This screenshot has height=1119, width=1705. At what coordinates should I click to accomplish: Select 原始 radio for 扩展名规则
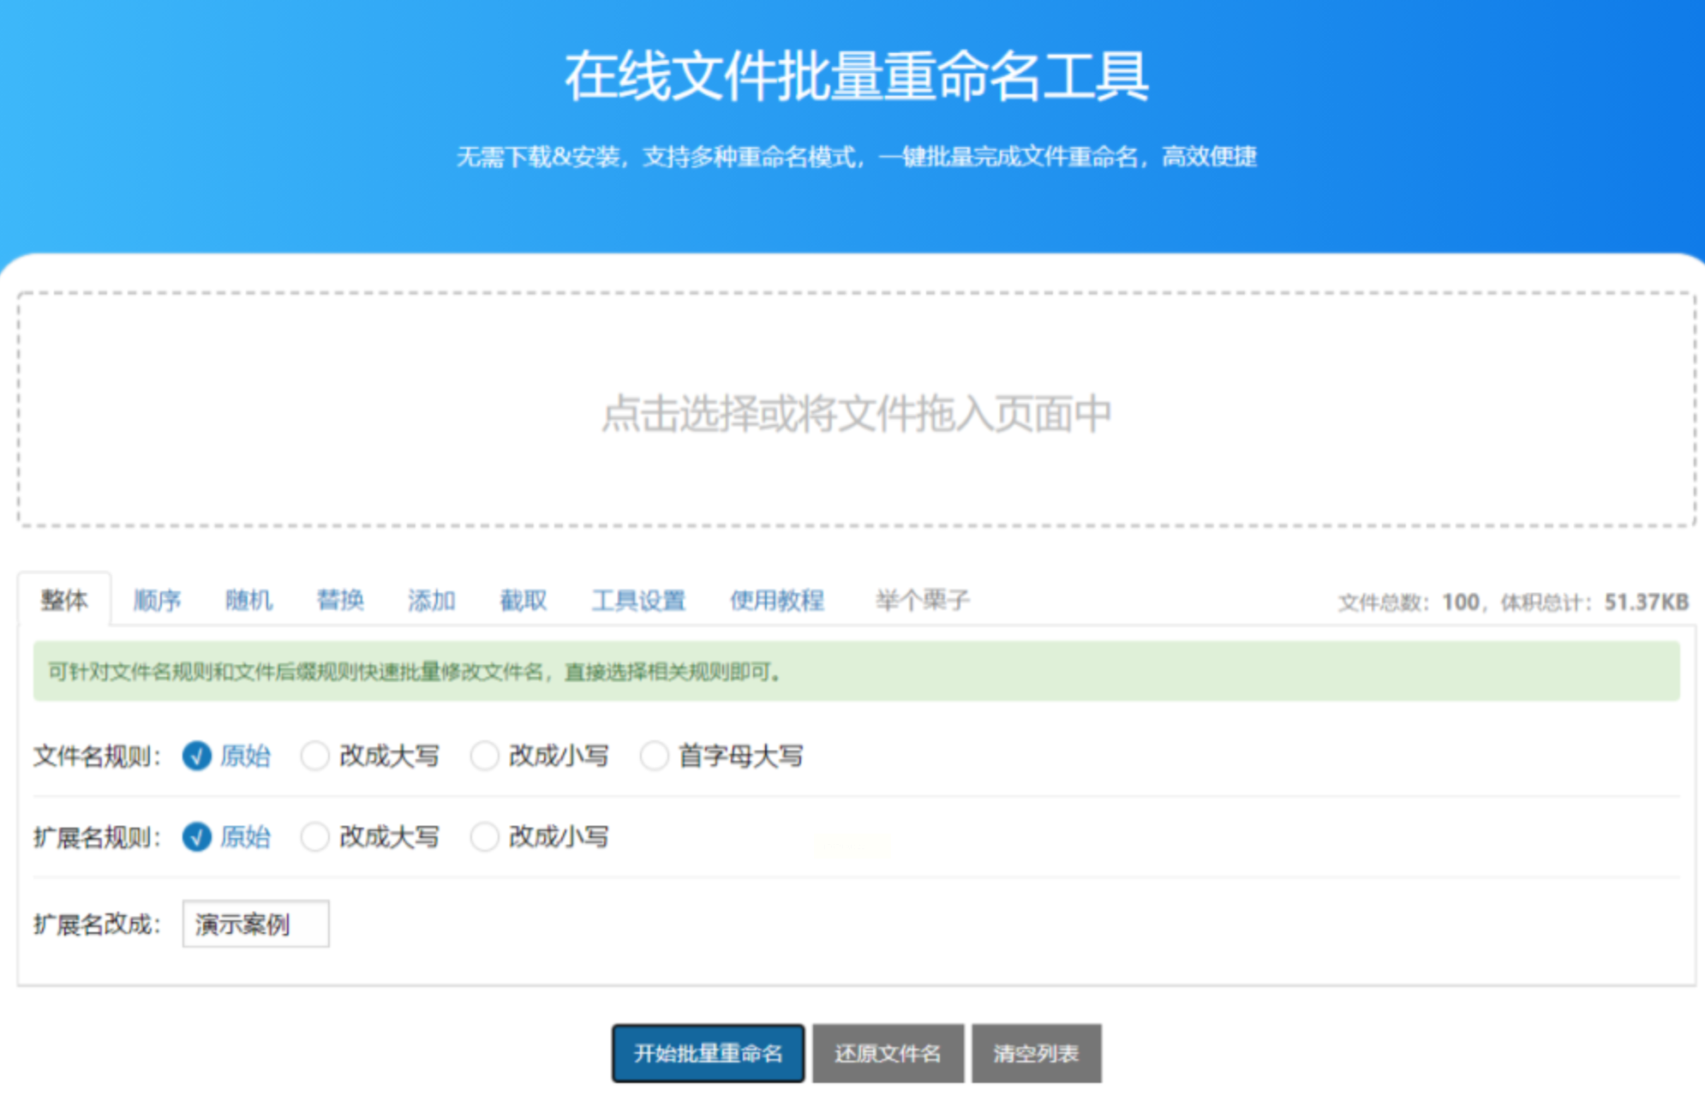197,837
